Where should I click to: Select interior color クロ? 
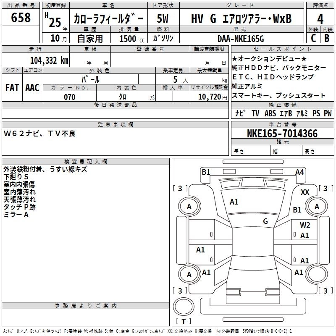123,97
